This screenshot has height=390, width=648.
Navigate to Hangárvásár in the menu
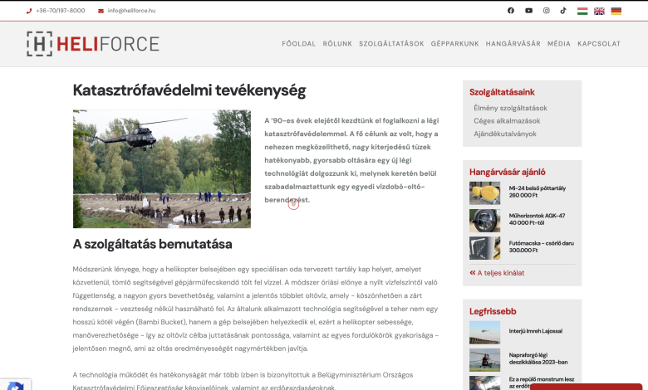tap(513, 44)
